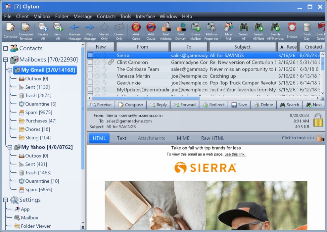Collapse the Mailboxes tree node
This screenshot has height=232, width=327.
[x=6, y=60]
